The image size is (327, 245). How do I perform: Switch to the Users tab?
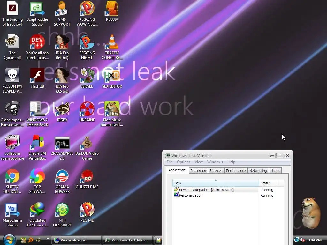click(275, 171)
